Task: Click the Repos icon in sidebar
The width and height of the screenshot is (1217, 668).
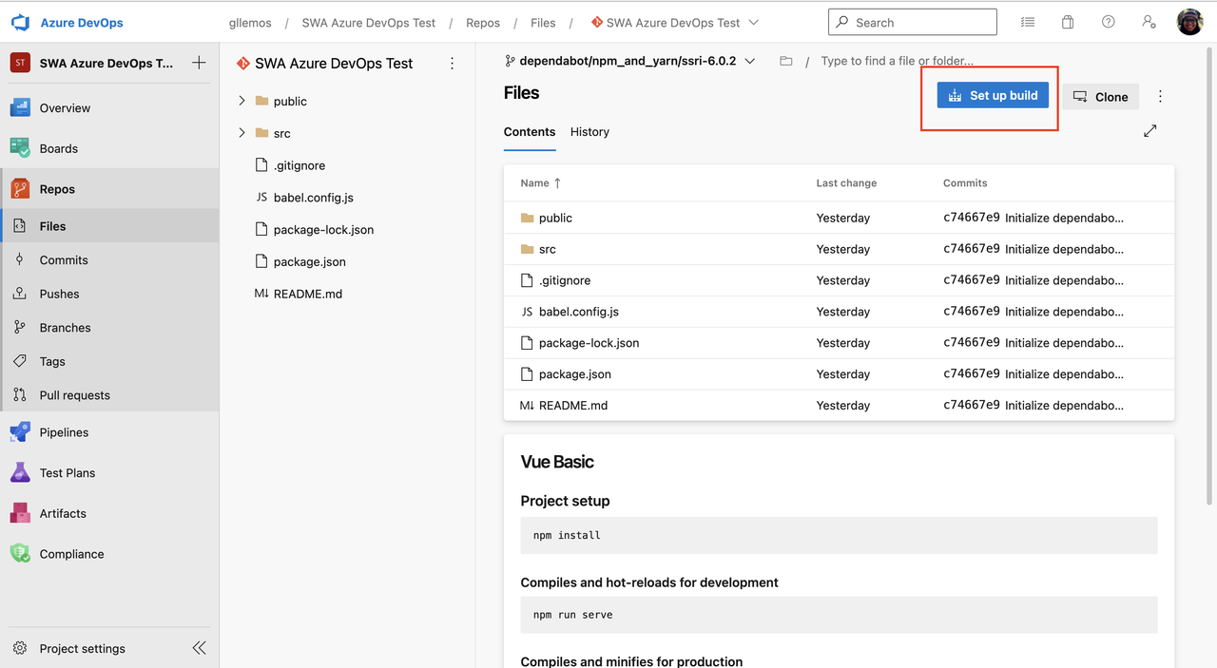Action: [20, 189]
